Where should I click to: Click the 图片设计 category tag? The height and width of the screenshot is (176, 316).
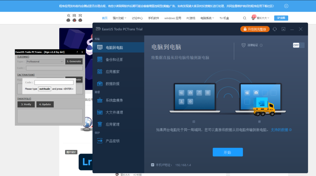click(x=71, y=152)
